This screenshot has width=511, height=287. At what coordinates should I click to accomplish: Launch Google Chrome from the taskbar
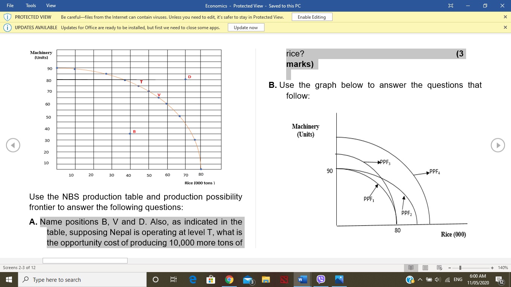(229, 279)
